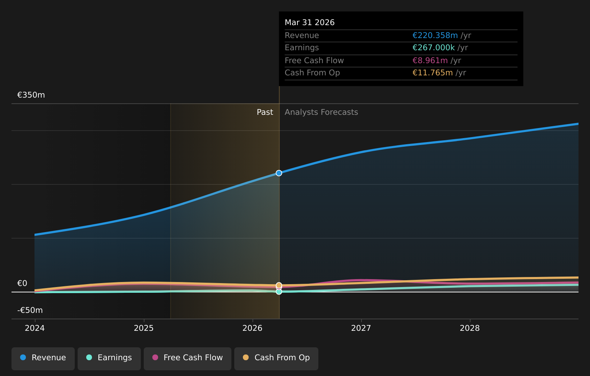Click Cash From Op value €11.765m
The image size is (590, 376).
(x=433, y=73)
